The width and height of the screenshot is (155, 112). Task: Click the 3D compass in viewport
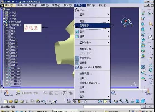(x=127, y=22)
